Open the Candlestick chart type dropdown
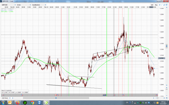The width and height of the screenshot is (169, 105). point(39,5)
